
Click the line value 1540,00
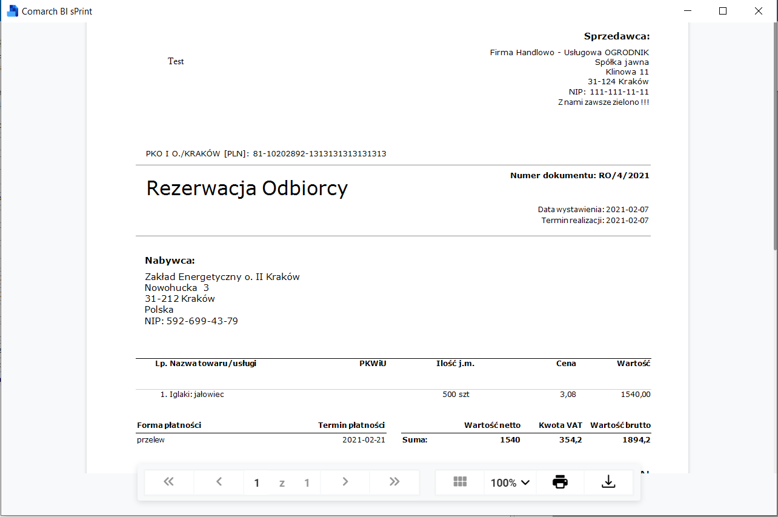tap(636, 395)
